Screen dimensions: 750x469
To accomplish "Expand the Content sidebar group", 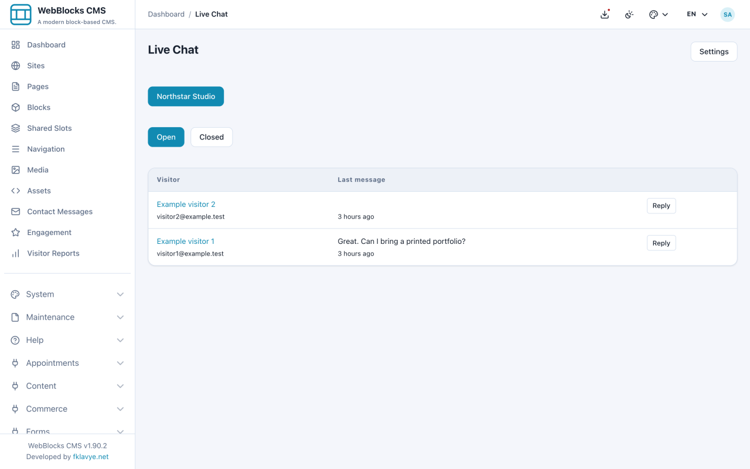I will [67, 386].
